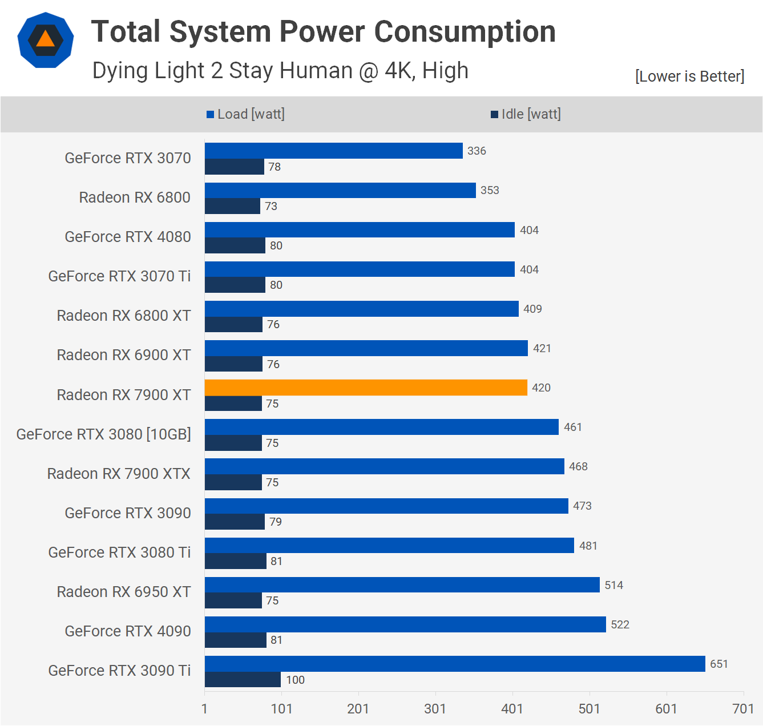Click the Idle [watt] legend color square
The width and height of the screenshot is (763, 726).
[494, 115]
